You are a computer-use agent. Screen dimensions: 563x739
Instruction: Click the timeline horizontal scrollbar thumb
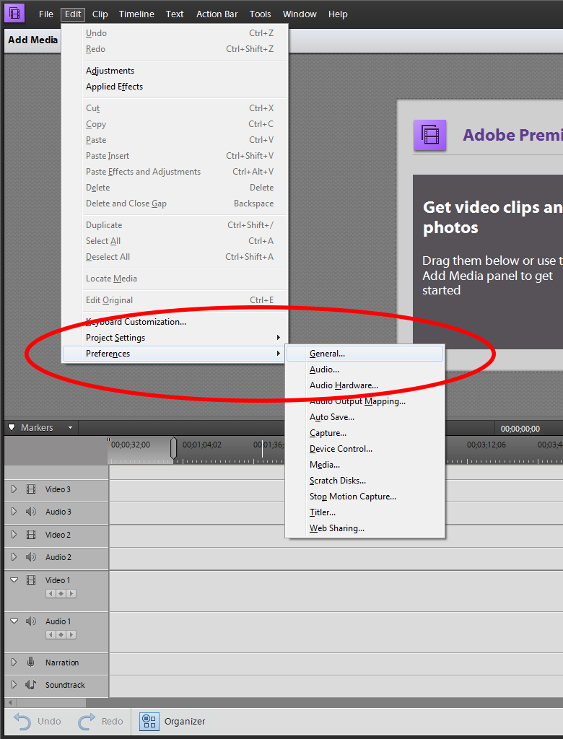click(50, 703)
